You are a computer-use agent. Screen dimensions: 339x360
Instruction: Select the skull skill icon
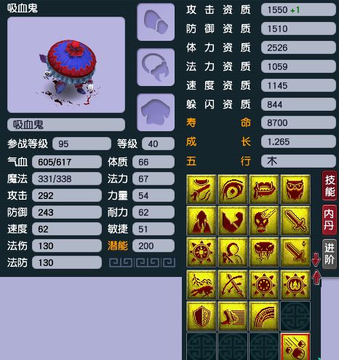[264, 221]
